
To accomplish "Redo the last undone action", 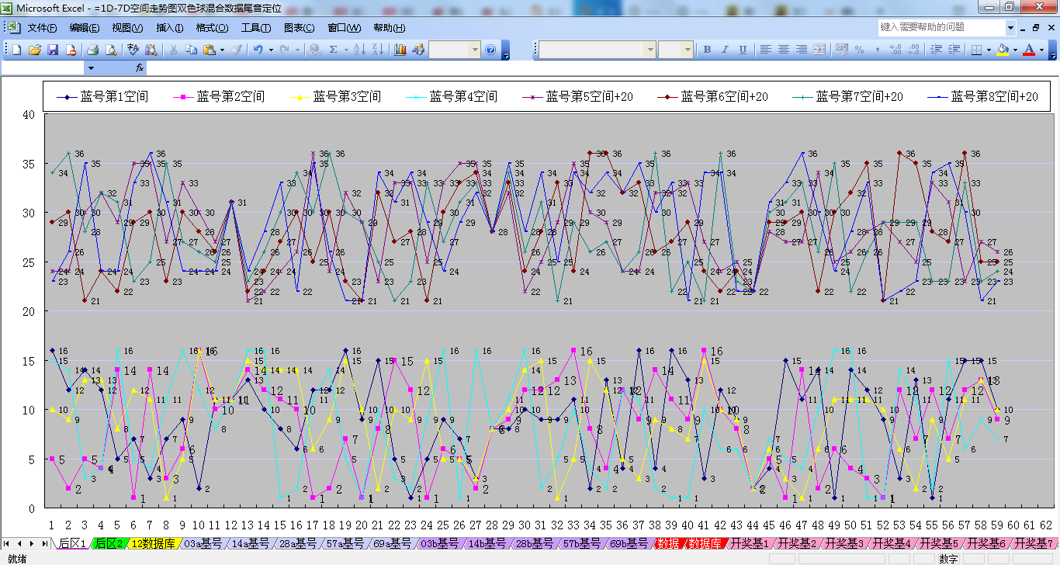I will (285, 50).
